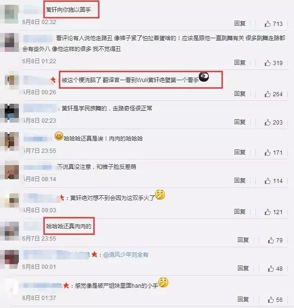Like the comment showing 48 likes

click(x=271, y=268)
